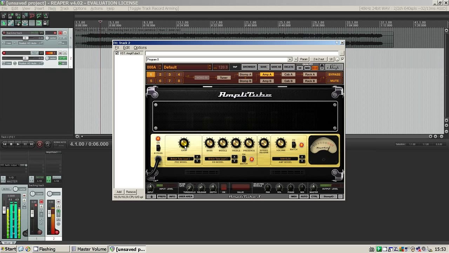Select the Tuner module in AmpliTube

[x=223, y=78]
